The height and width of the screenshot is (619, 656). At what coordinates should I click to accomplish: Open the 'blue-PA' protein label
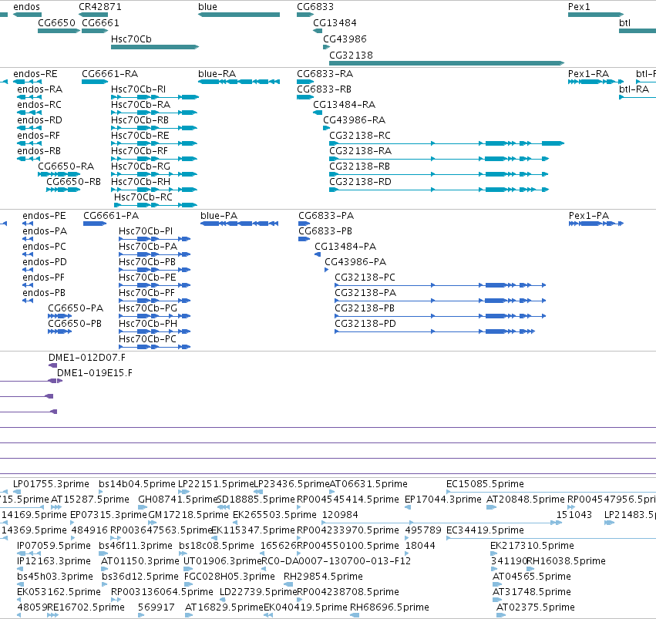[219, 216]
